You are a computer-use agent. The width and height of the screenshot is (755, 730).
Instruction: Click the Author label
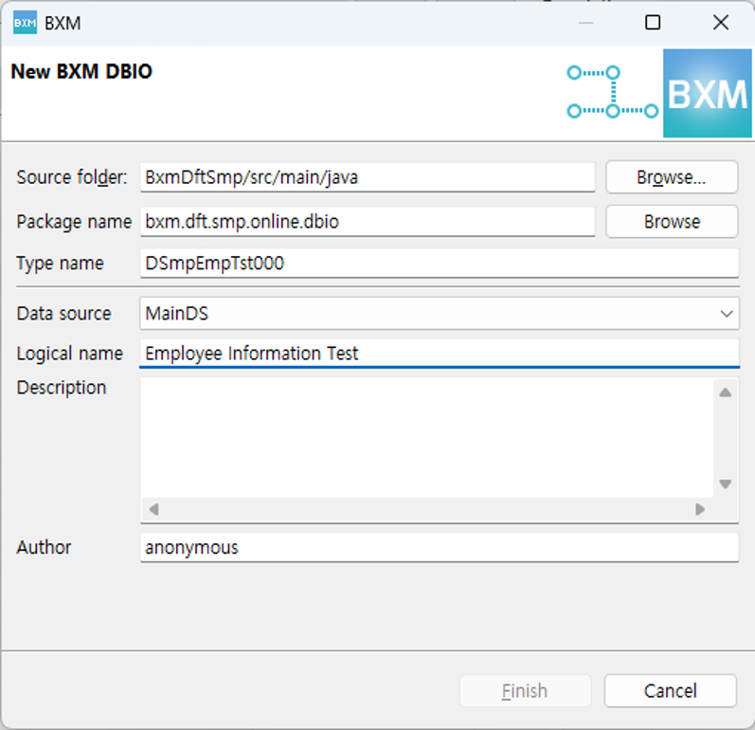(44, 547)
